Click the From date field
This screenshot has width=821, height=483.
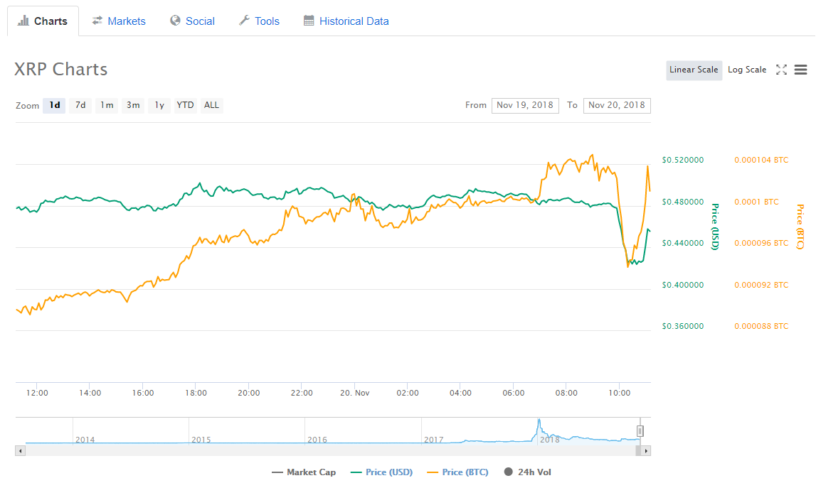(x=525, y=105)
